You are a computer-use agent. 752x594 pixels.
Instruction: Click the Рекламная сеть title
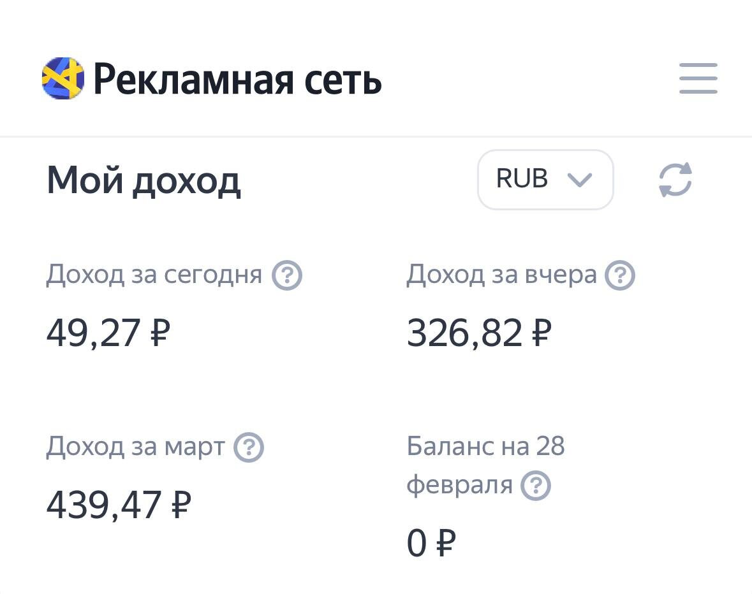pos(237,80)
